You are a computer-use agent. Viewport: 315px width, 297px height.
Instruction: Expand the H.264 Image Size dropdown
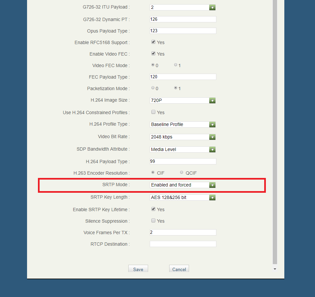pyautogui.click(x=183, y=100)
